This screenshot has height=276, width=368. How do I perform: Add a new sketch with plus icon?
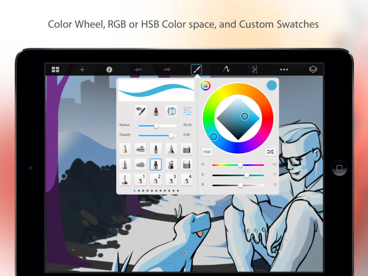click(x=82, y=69)
